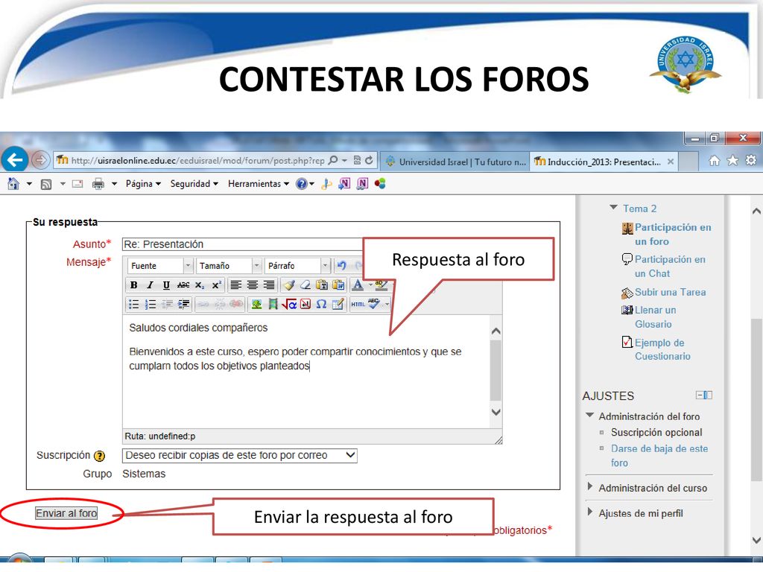The width and height of the screenshot is (763, 572).
Task: Open the Participación en un foro link
Action: tap(673, 235)
